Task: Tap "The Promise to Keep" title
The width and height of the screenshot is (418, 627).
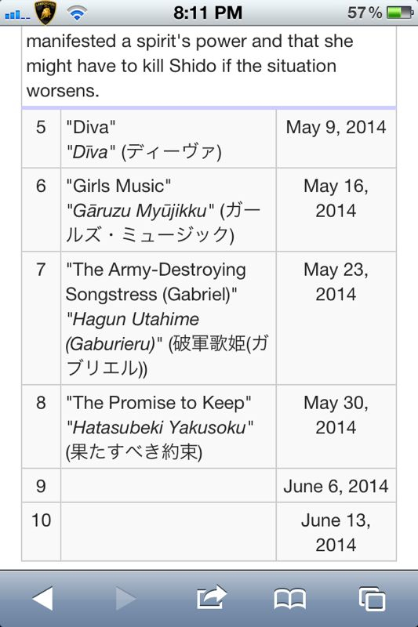Action: coord(158,403)
